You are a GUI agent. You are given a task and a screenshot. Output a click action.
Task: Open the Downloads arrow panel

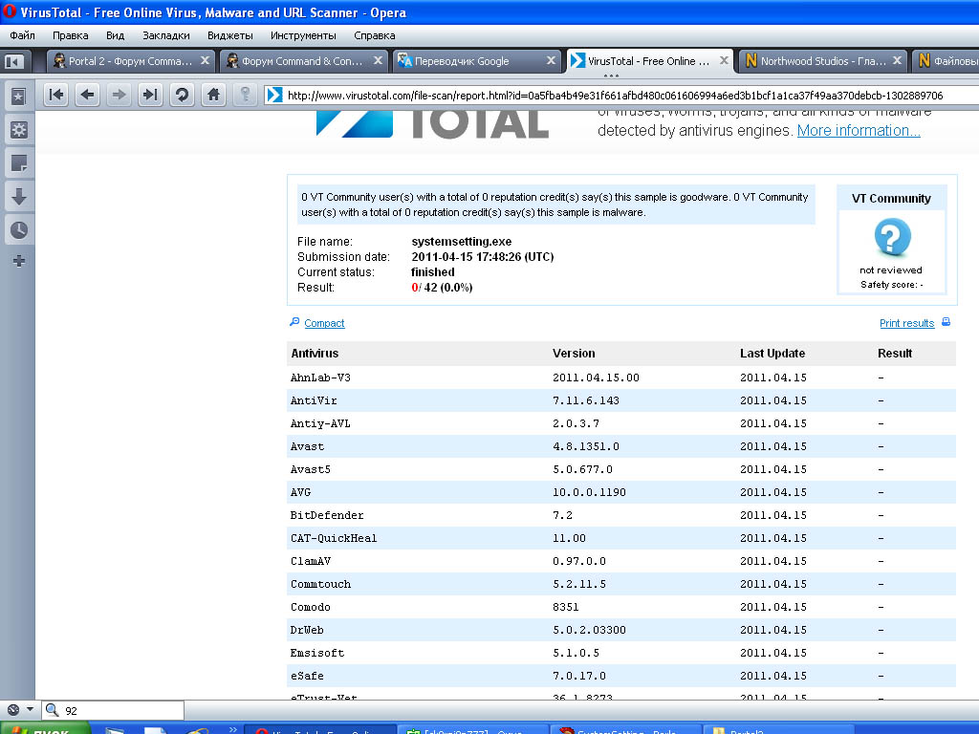[x=19, y=197]
